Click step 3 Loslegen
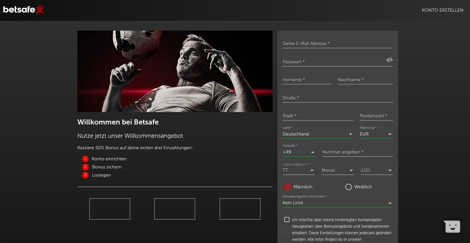The height and width of the screenshot is (243, 470). point(97,175)
